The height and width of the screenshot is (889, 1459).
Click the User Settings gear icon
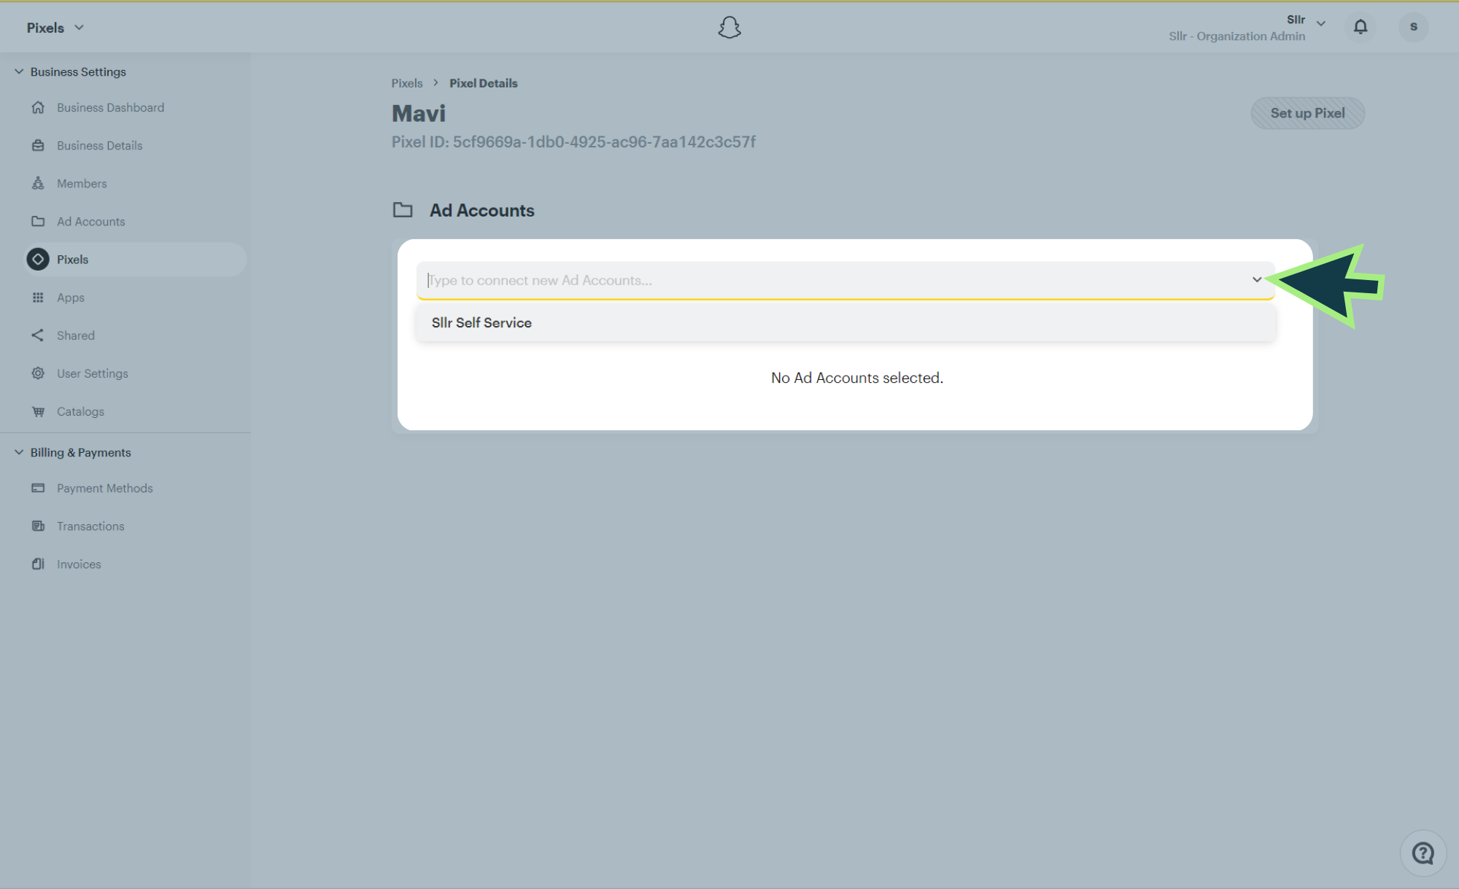pyautogui.click(x=38, y=373)
